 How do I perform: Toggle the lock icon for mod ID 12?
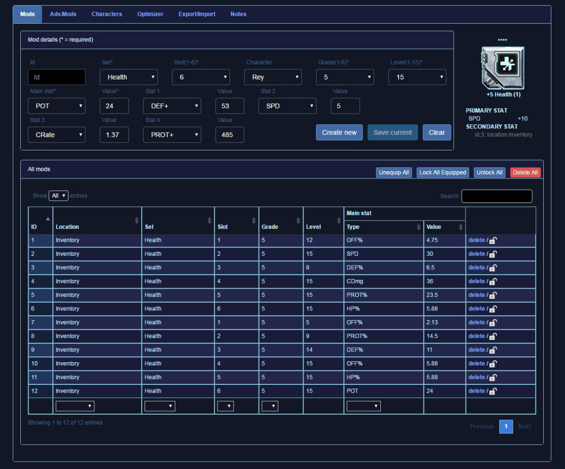pos(494,392)
